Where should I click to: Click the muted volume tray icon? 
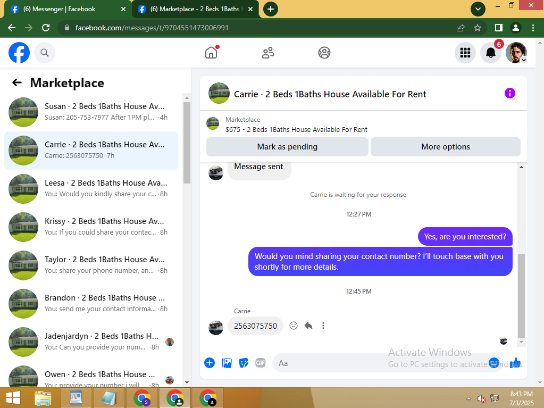tap(482, 398)
